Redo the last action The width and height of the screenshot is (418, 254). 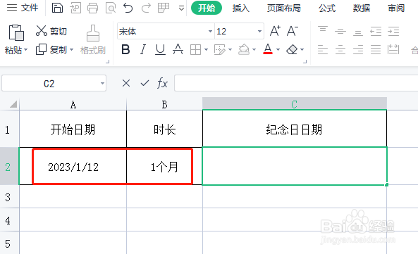[146, 8]
